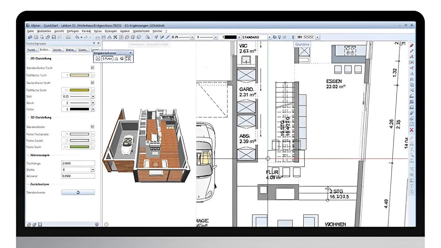
Task: Toggle the checkbox in the 3D section
Action: 92,127
